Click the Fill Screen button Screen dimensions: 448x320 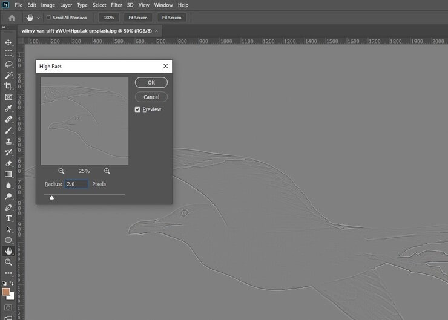[172, 18]
